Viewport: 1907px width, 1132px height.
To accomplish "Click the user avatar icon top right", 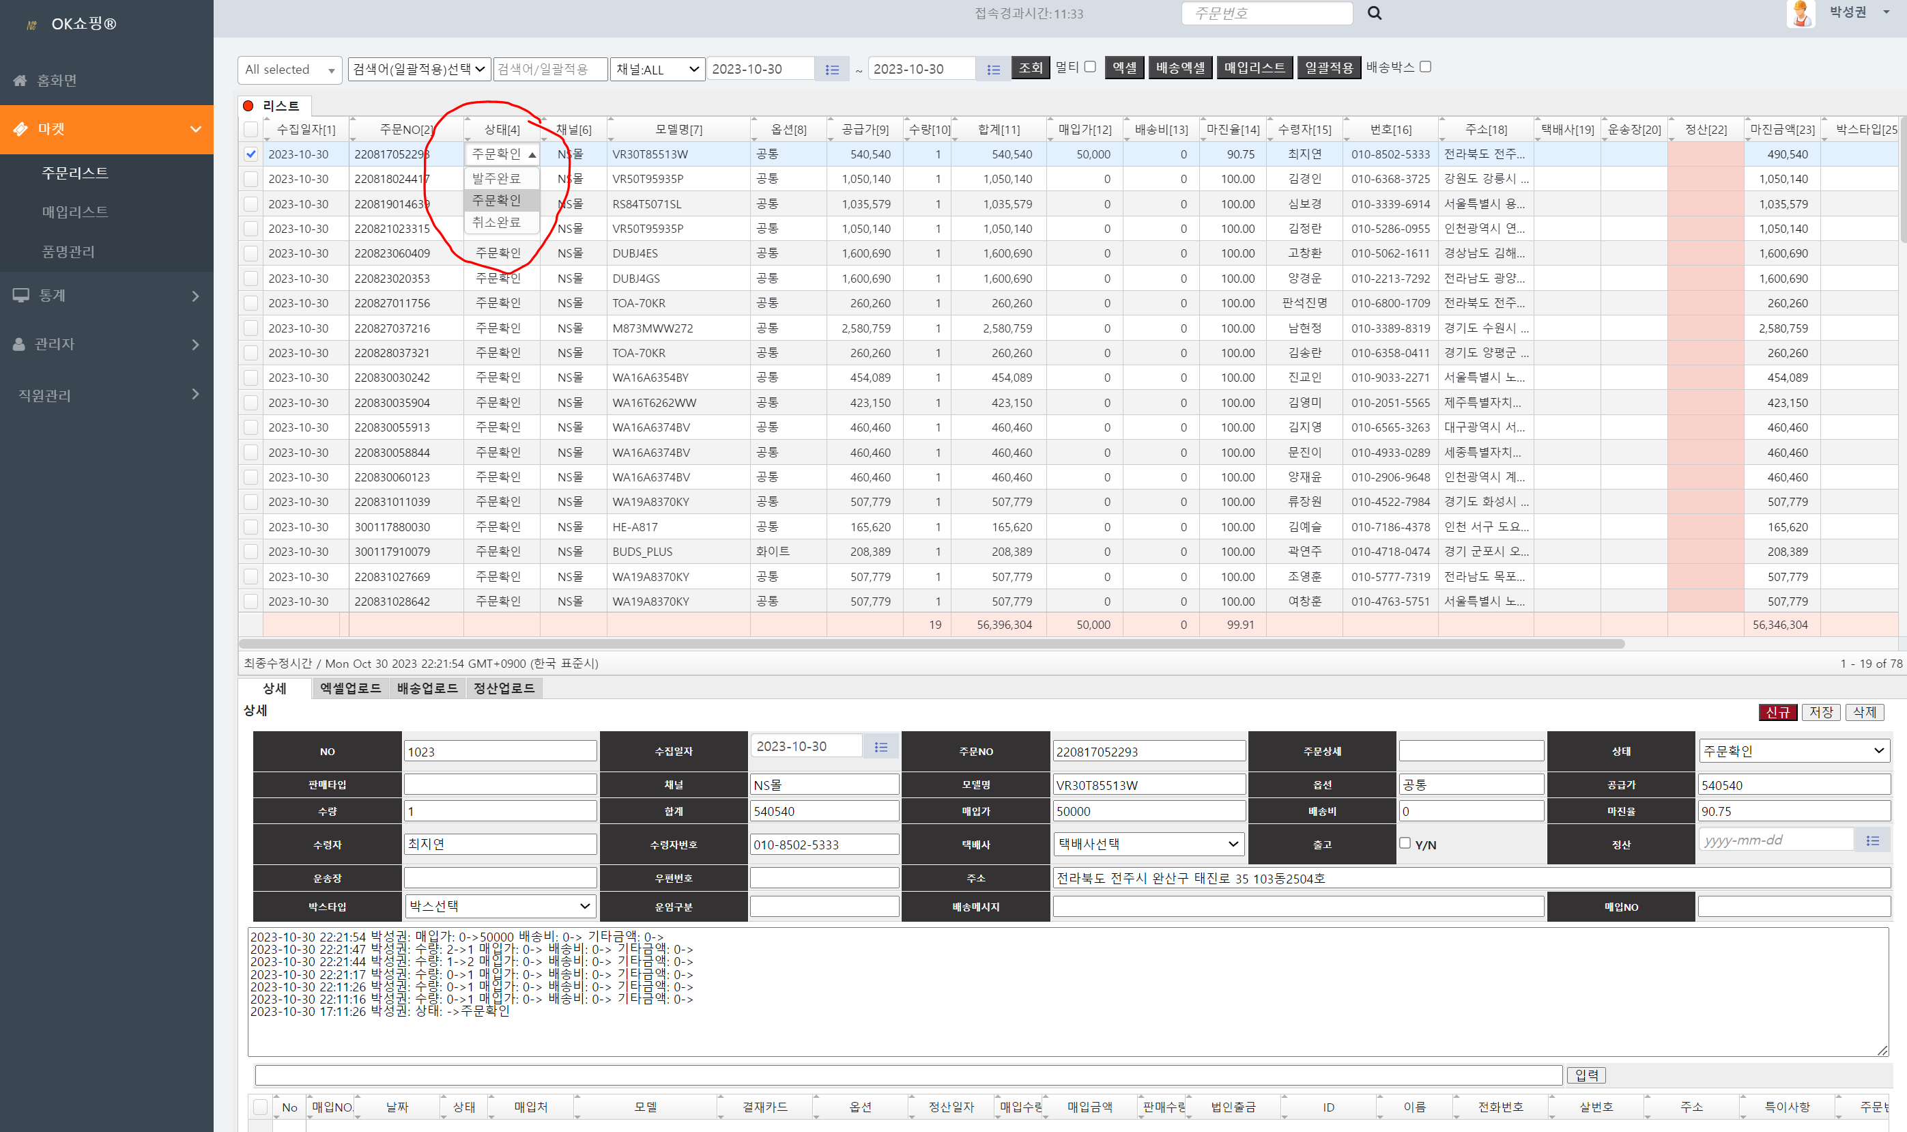I will pos(1801,13).
